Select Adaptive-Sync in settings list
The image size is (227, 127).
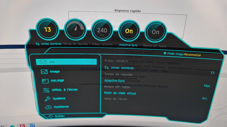pos(115,81)
